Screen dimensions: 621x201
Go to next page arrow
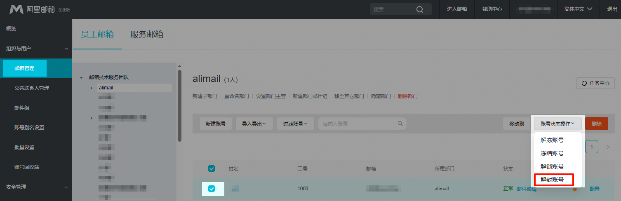608,147
